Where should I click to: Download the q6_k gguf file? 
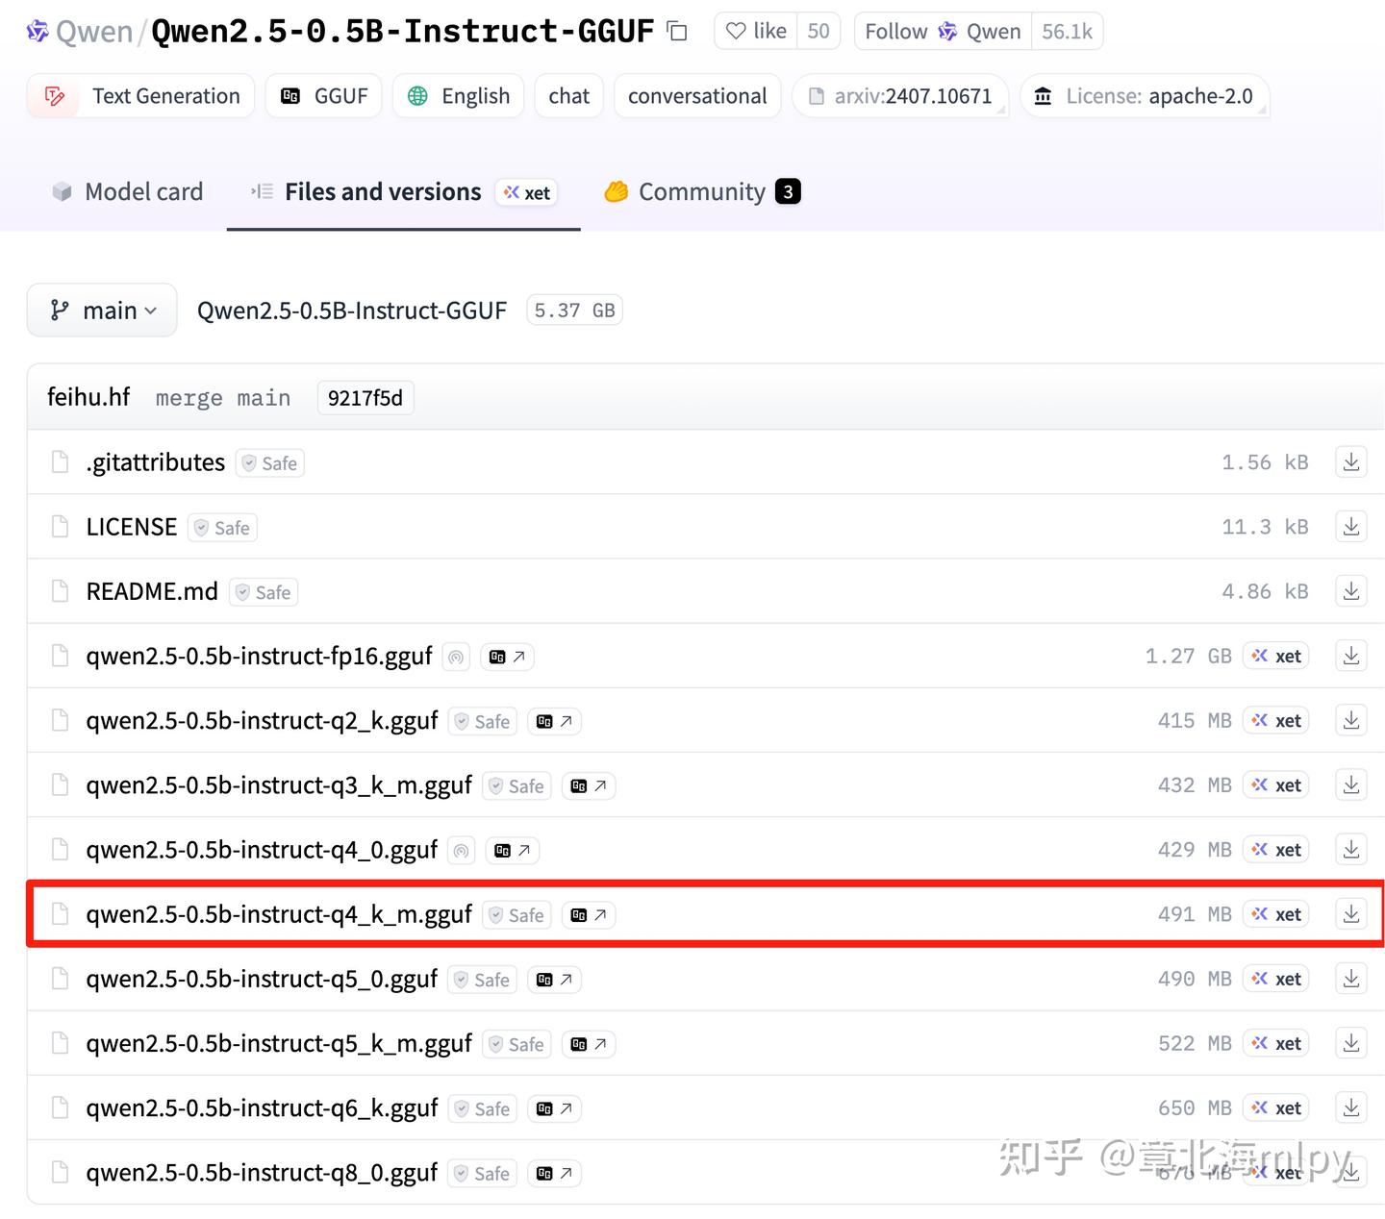pyautogui.click(x=1351, y=1107)
